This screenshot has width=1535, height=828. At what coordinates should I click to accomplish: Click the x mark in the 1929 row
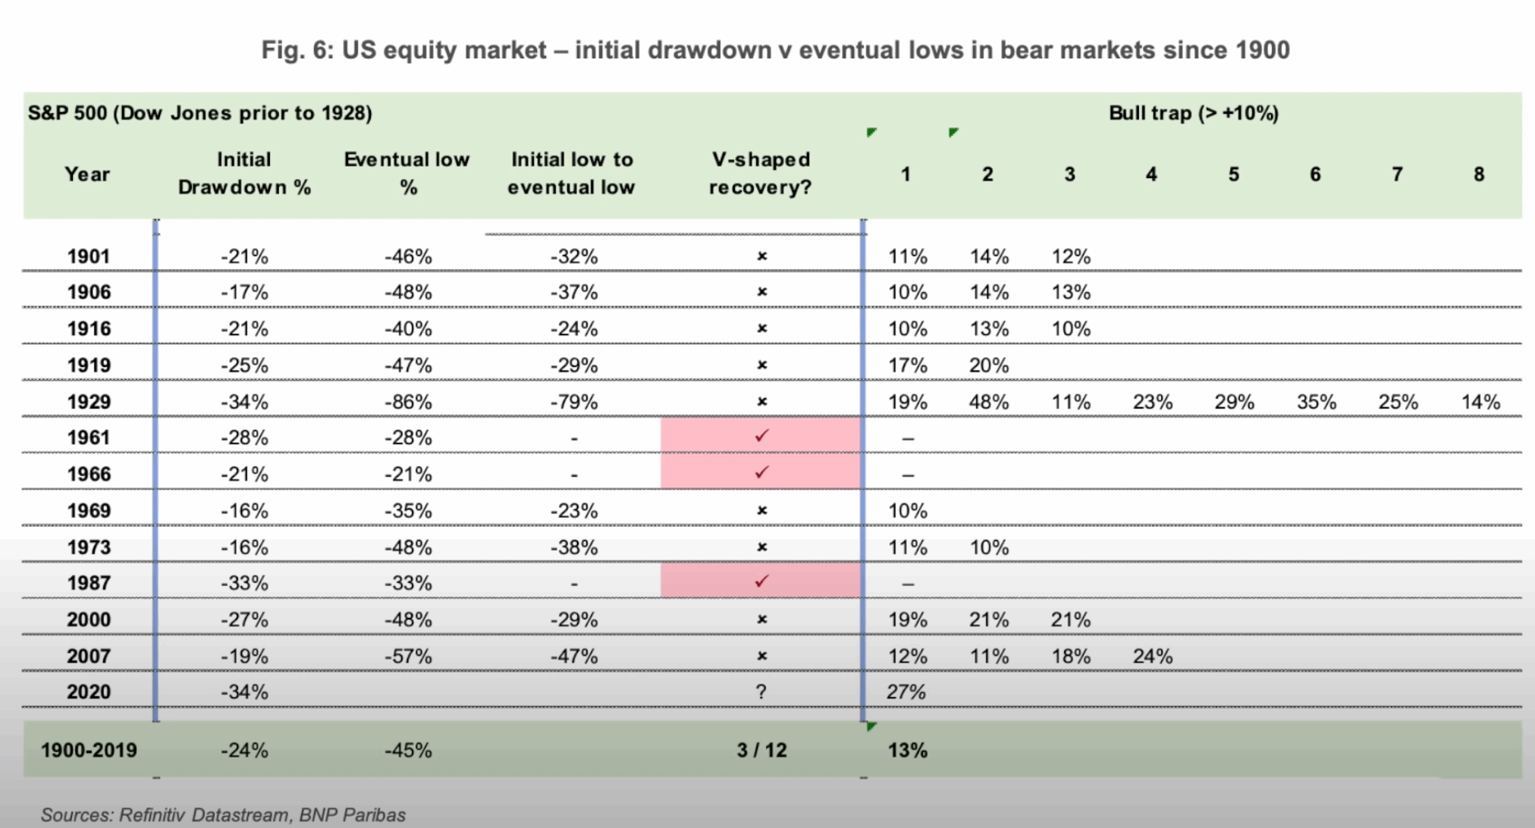pos(762,402)
